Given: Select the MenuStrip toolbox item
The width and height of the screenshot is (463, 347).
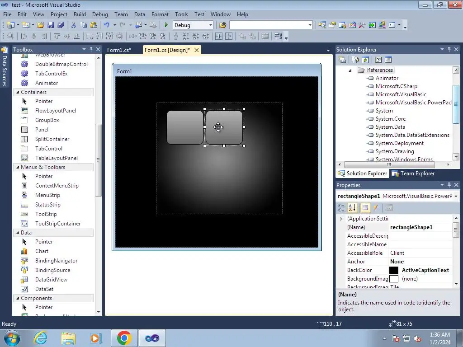Looking at the screenshot, I should point(47,195).
